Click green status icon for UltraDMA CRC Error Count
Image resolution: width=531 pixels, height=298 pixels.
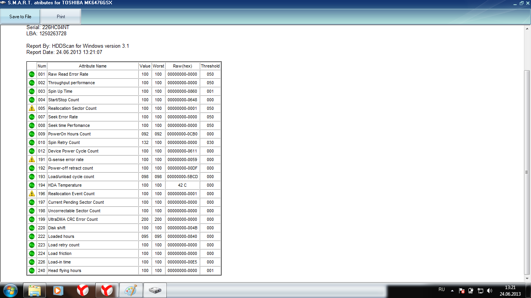point(32,219)
